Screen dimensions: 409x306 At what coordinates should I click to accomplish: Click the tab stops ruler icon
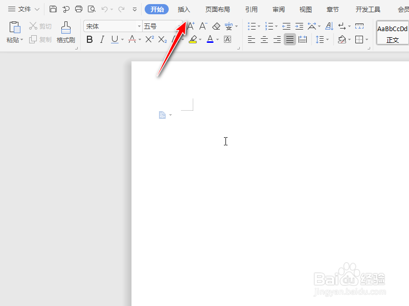pos(359,26)
